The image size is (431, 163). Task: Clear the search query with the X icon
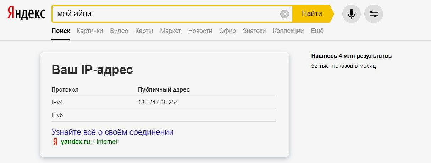click(x=284, y=14)
